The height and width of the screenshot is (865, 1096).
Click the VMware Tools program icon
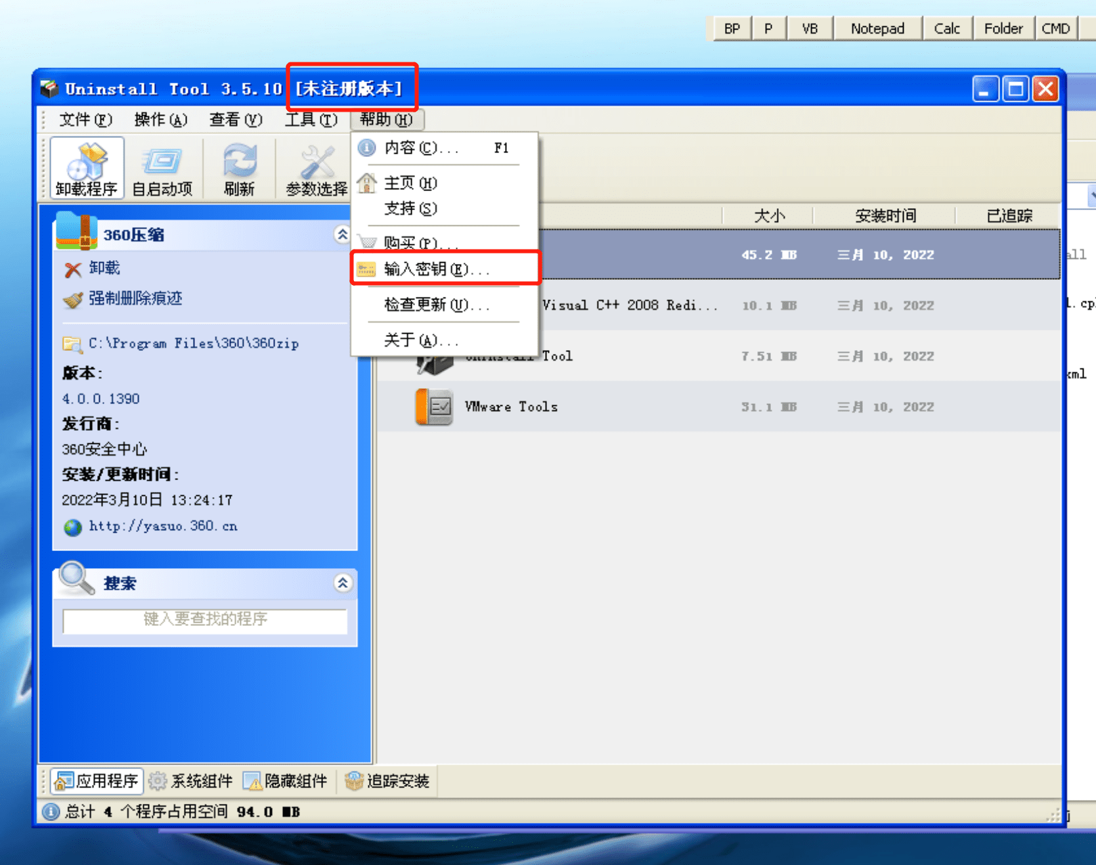click(x=433, y=407)
